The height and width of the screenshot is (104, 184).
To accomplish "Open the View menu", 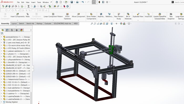I will 28,2.
